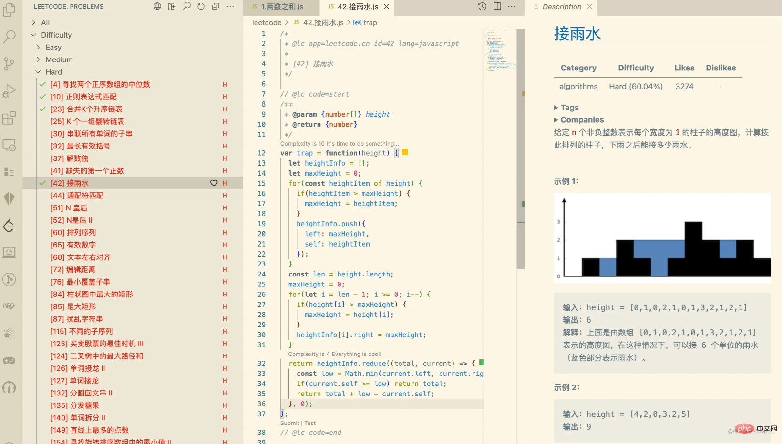Click the globe endpoint switch icon
This screenshot has width=782, height=444.
157,6
